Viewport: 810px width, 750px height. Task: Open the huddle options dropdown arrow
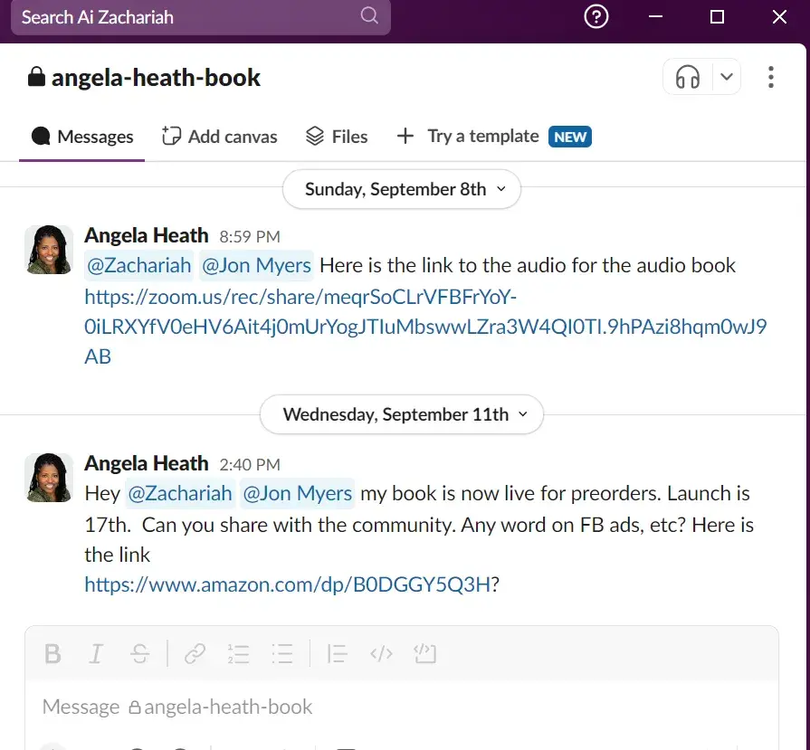click(x=727, y=78)
